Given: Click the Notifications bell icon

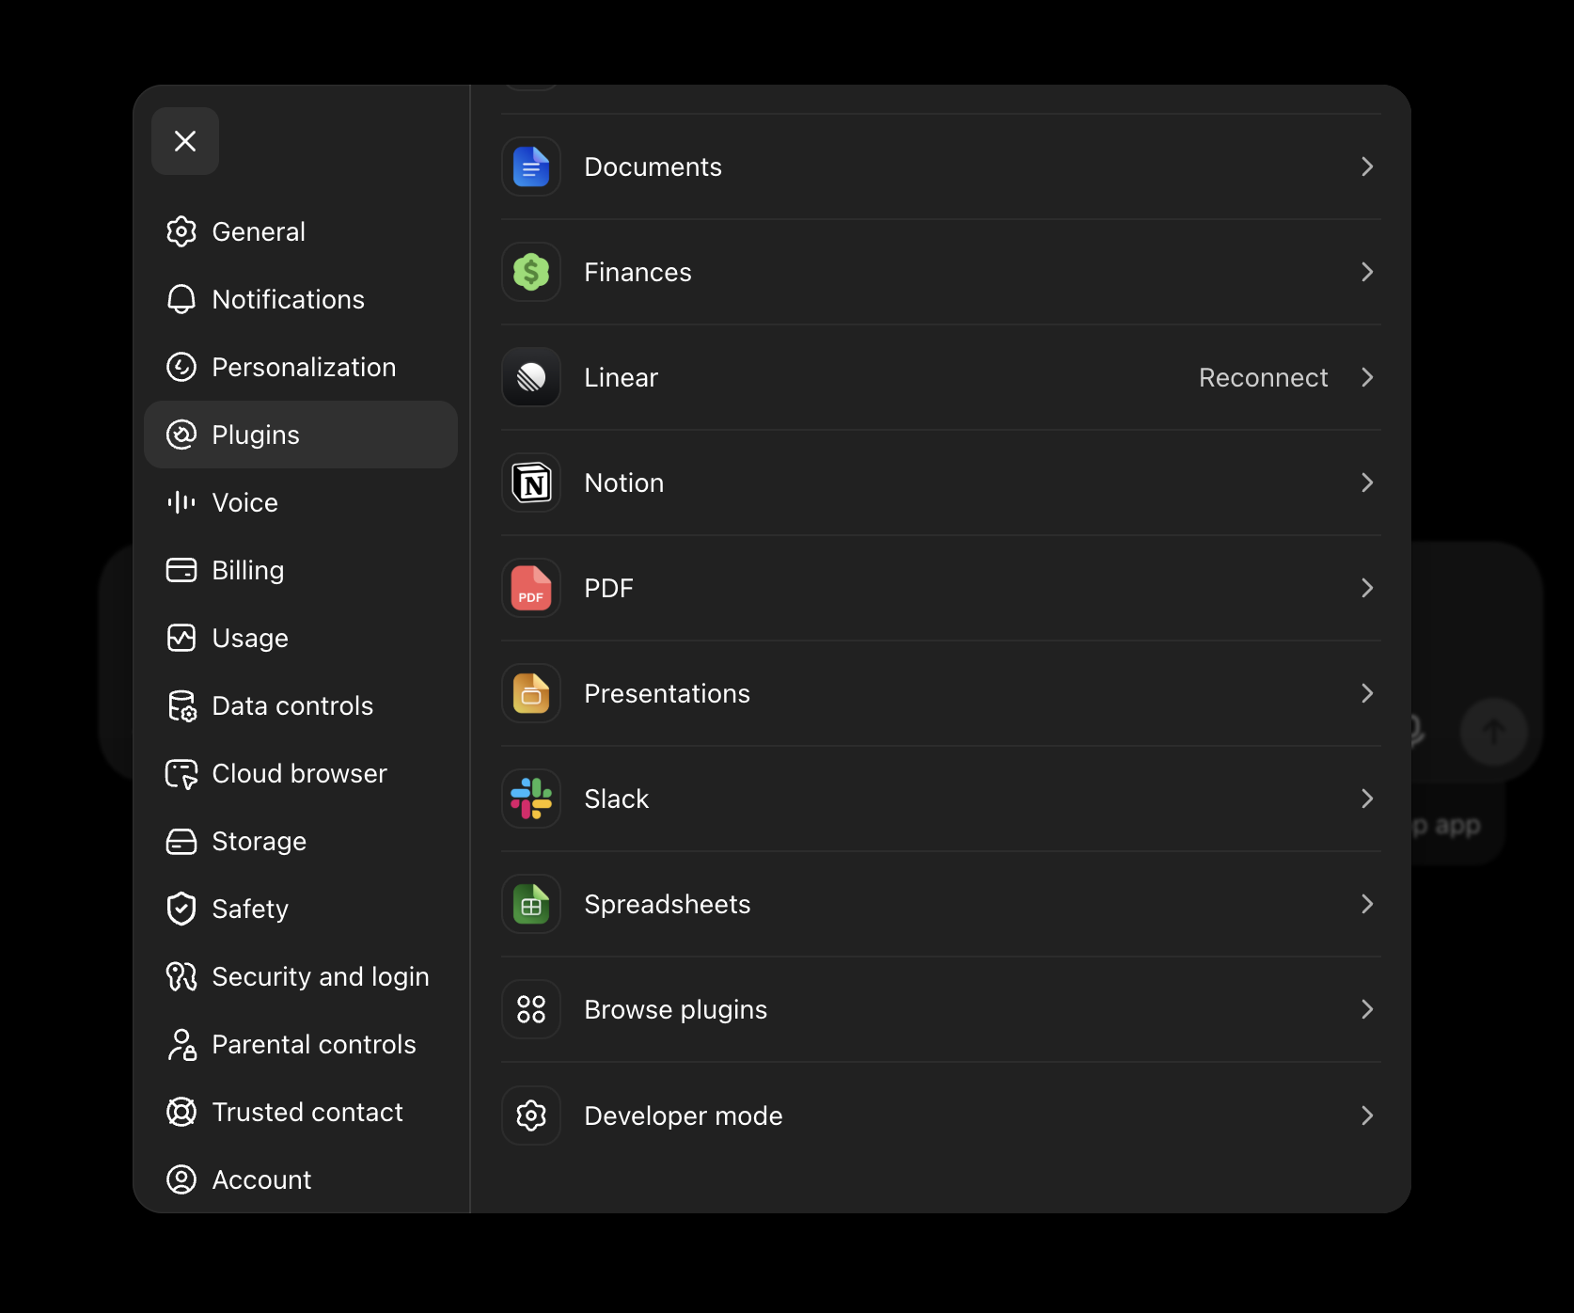Looking at the screenshot, I should (x=181, y=299).
